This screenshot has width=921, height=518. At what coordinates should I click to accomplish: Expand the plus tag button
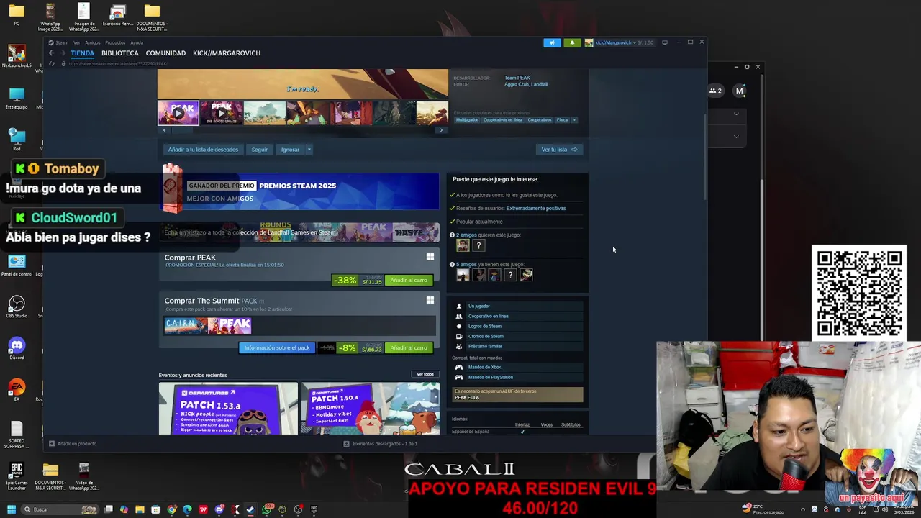574,120
